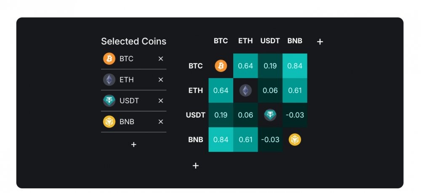This screenshot has height=193, width=421.
Task: Add a coin below the Selected Coins list
Action: [x=134, y=145]
